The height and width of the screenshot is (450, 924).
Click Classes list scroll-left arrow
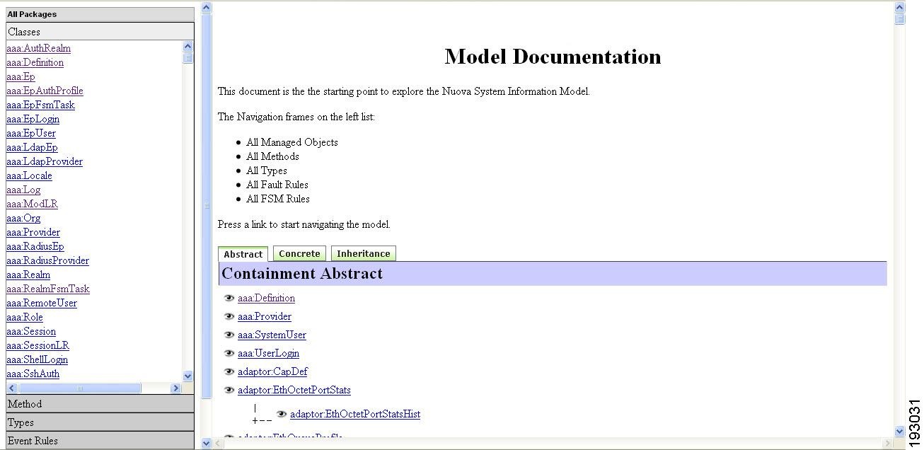click(11, 388)
